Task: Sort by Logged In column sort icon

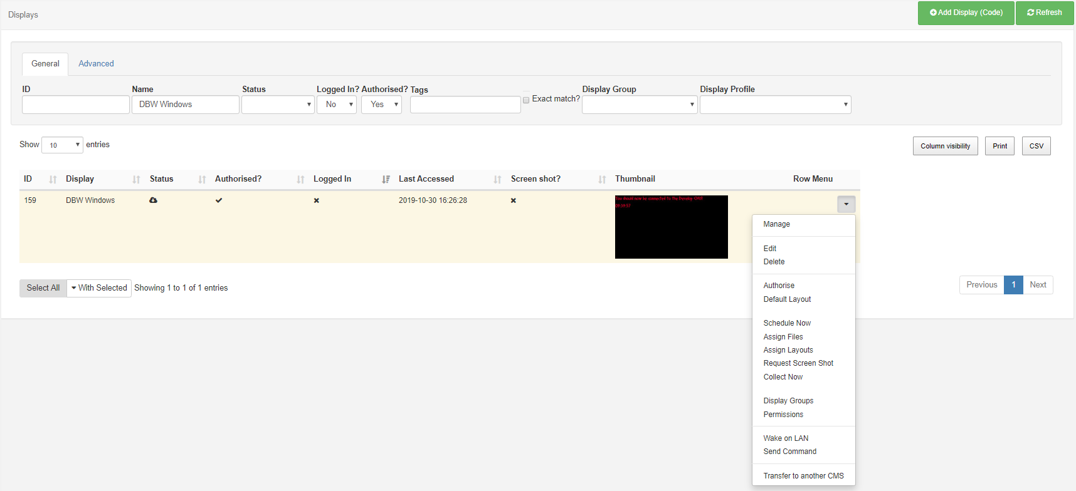Action: (386, 180)
